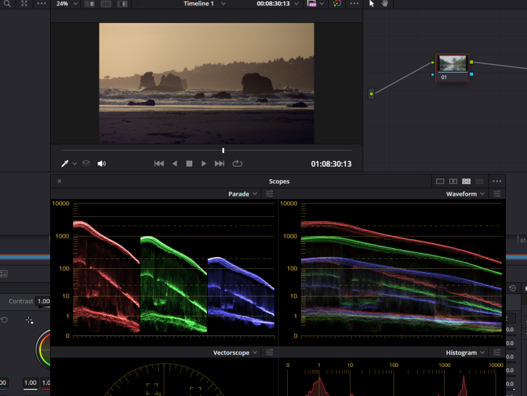Open the Timeline 1 selection dropdown
This screenshot has width=527, height=396.
click(x=204, y=4)
